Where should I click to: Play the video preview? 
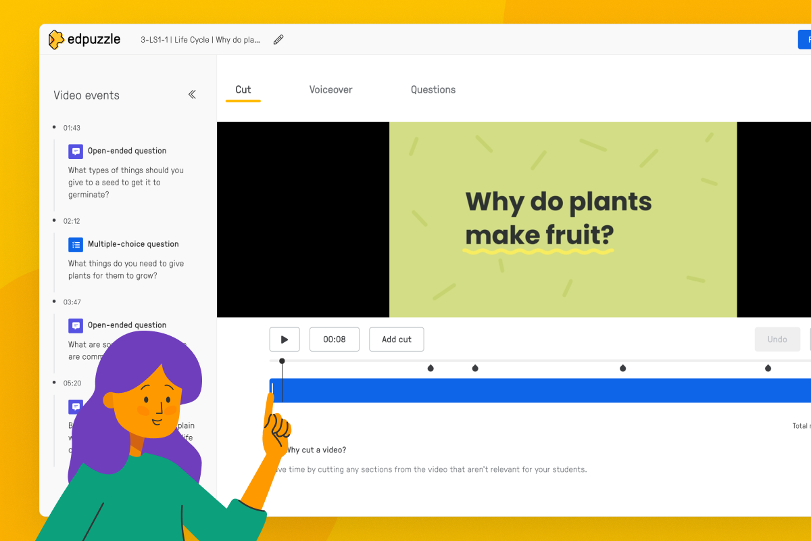point(284,339)
